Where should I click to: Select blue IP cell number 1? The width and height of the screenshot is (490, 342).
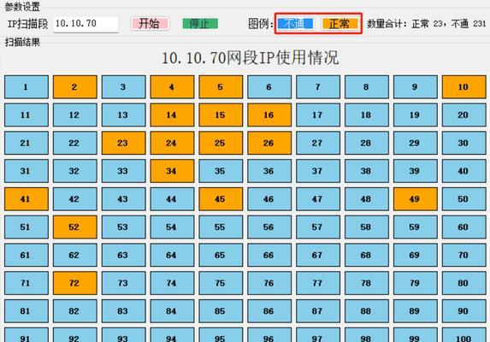27,87
